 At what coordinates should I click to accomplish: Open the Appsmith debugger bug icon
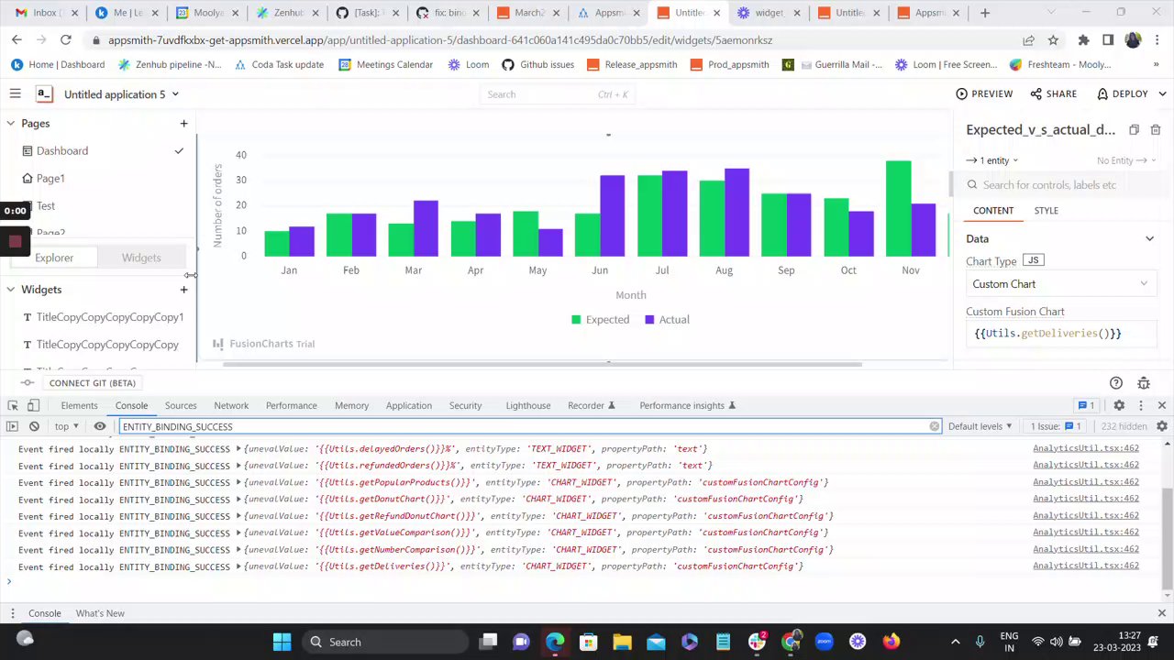click(x=1144, y=383)
